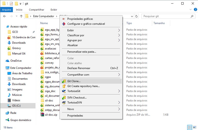Sort by the Tamanho column header
198x130 pixels.
pos(159,23)
